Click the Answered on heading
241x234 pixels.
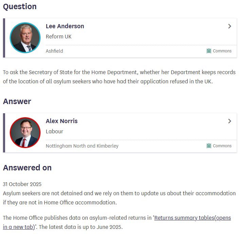click(27, 168)
